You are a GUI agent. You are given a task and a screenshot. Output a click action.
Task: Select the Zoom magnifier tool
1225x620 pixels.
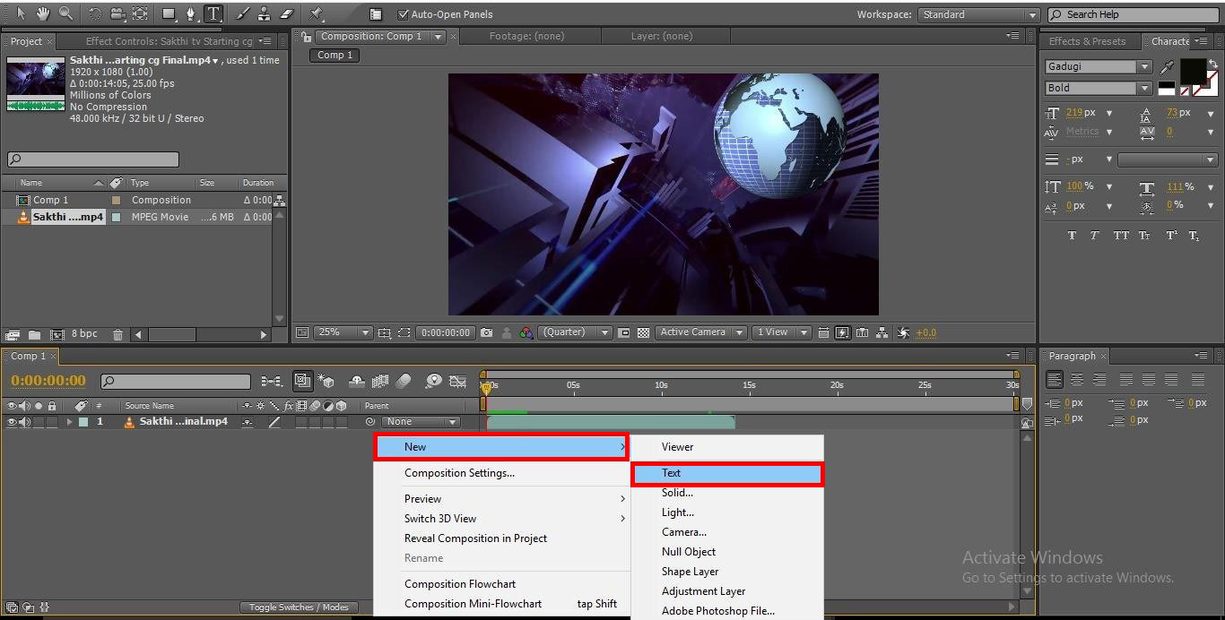click(65, 13)
